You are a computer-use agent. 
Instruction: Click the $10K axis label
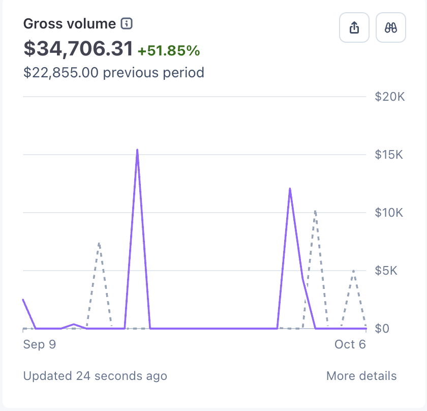(x=388, y=213)
